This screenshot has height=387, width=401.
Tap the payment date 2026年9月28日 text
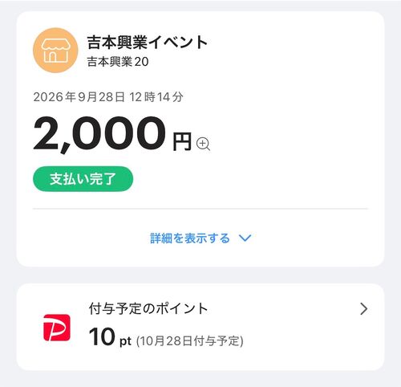coord(79,97)
